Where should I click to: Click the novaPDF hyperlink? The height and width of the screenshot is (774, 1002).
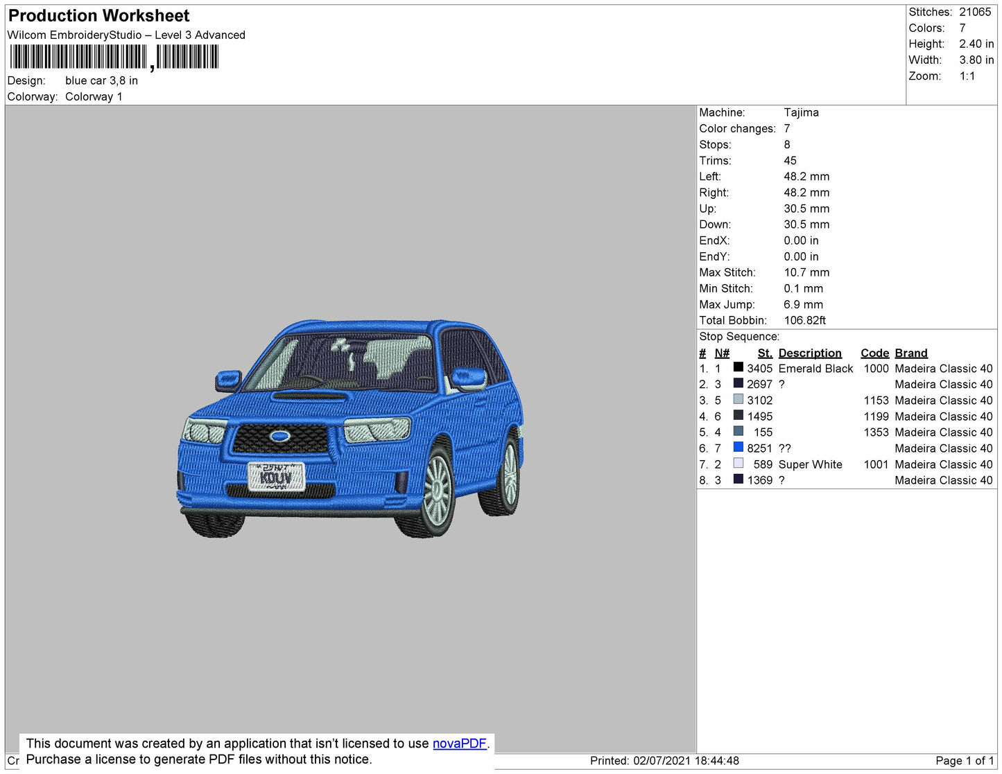point(460,744)
